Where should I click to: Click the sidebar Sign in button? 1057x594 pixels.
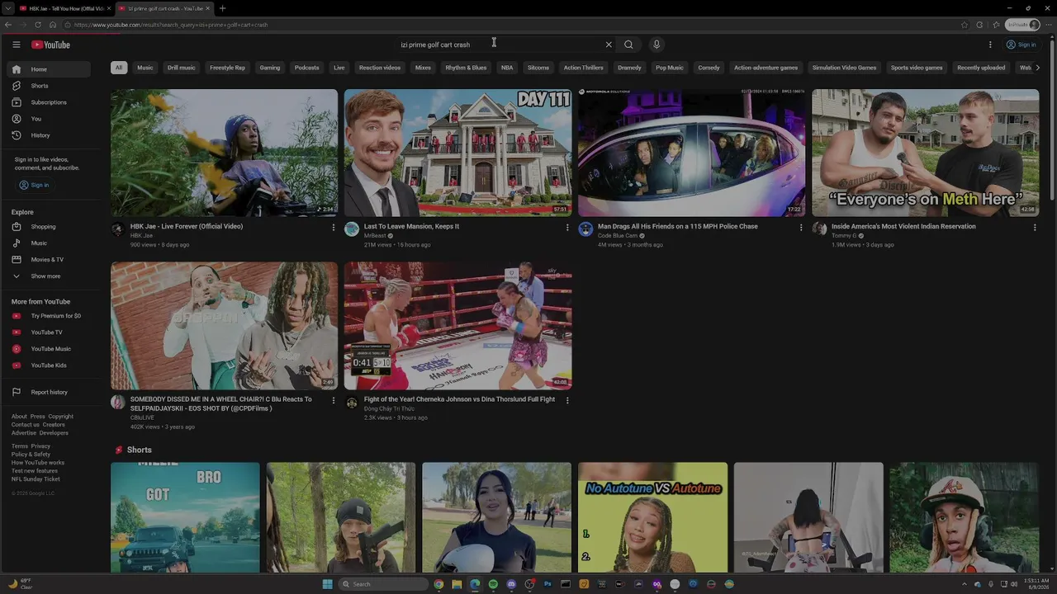(x=35, y=185)
